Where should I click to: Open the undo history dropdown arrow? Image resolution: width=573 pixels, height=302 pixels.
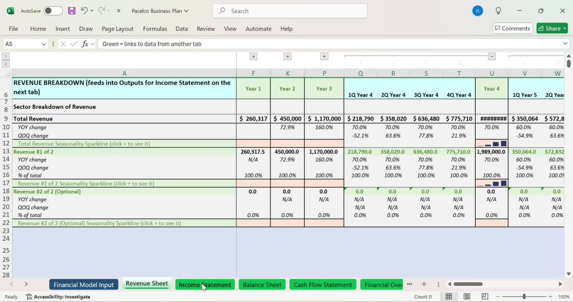coord(92,11)
